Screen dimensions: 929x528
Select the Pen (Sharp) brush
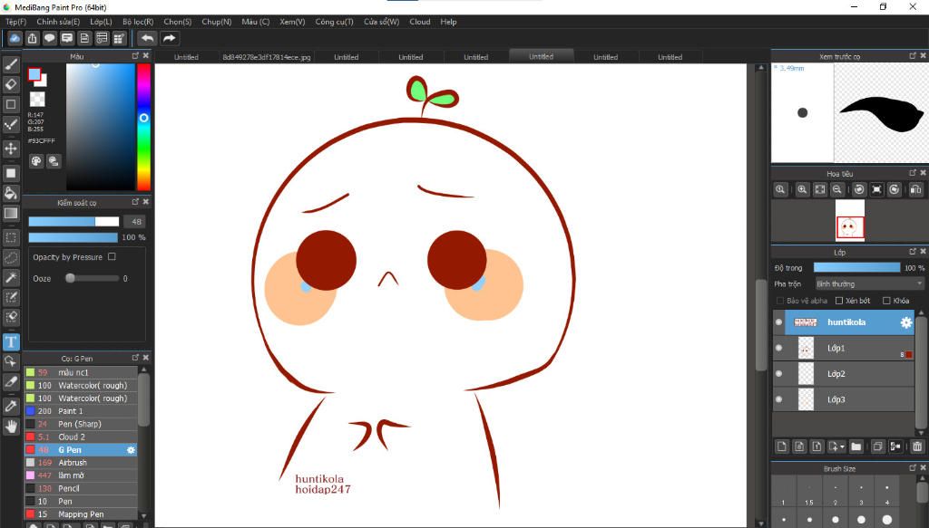pos(81,424)
